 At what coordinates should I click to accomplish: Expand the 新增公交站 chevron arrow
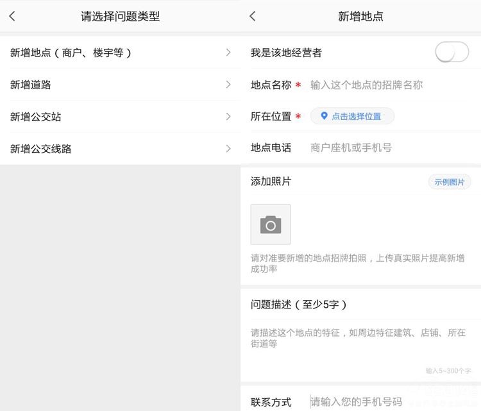tap(228, 117)
